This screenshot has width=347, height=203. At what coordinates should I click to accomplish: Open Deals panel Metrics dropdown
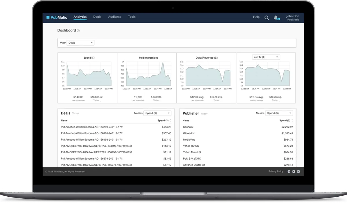point(157,113)
